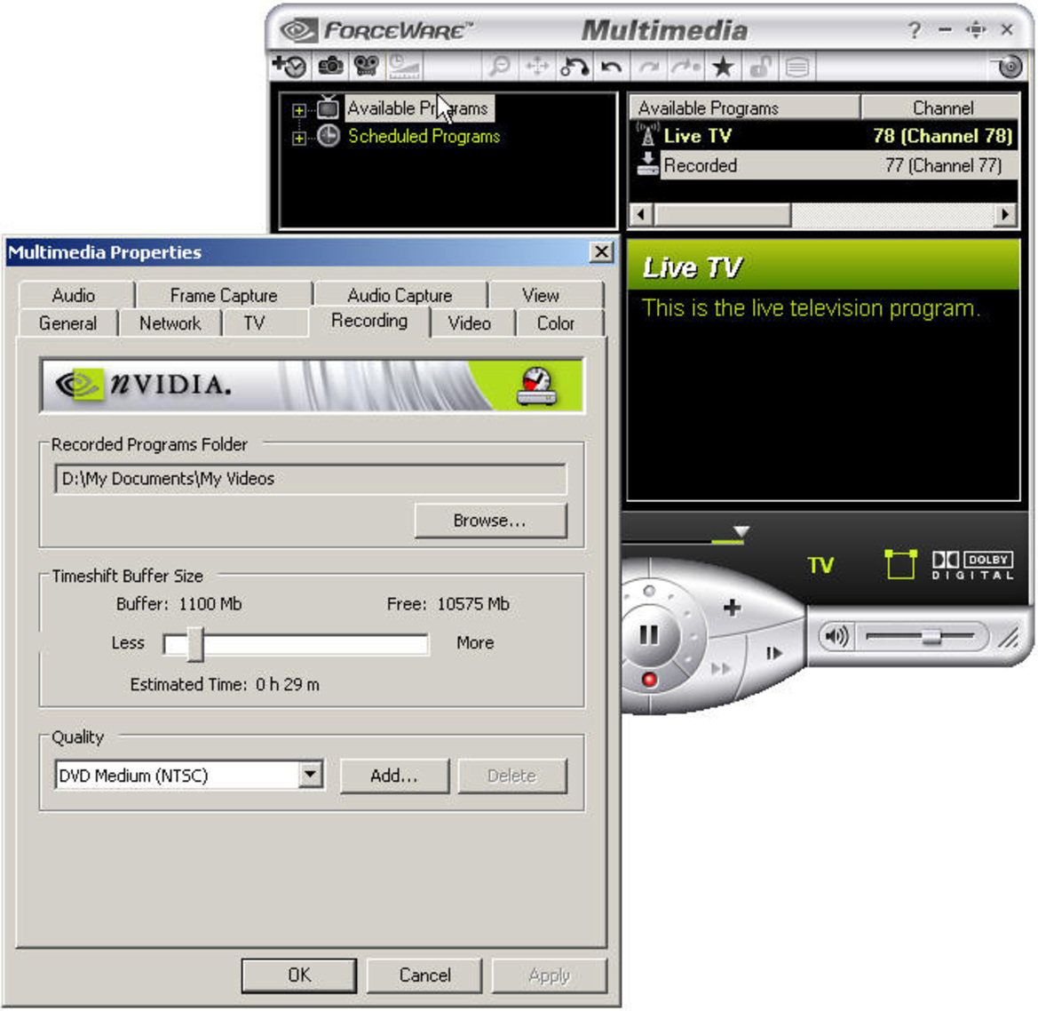
Task: Expand the Available Programs tree node
Action: pos(299,111)
